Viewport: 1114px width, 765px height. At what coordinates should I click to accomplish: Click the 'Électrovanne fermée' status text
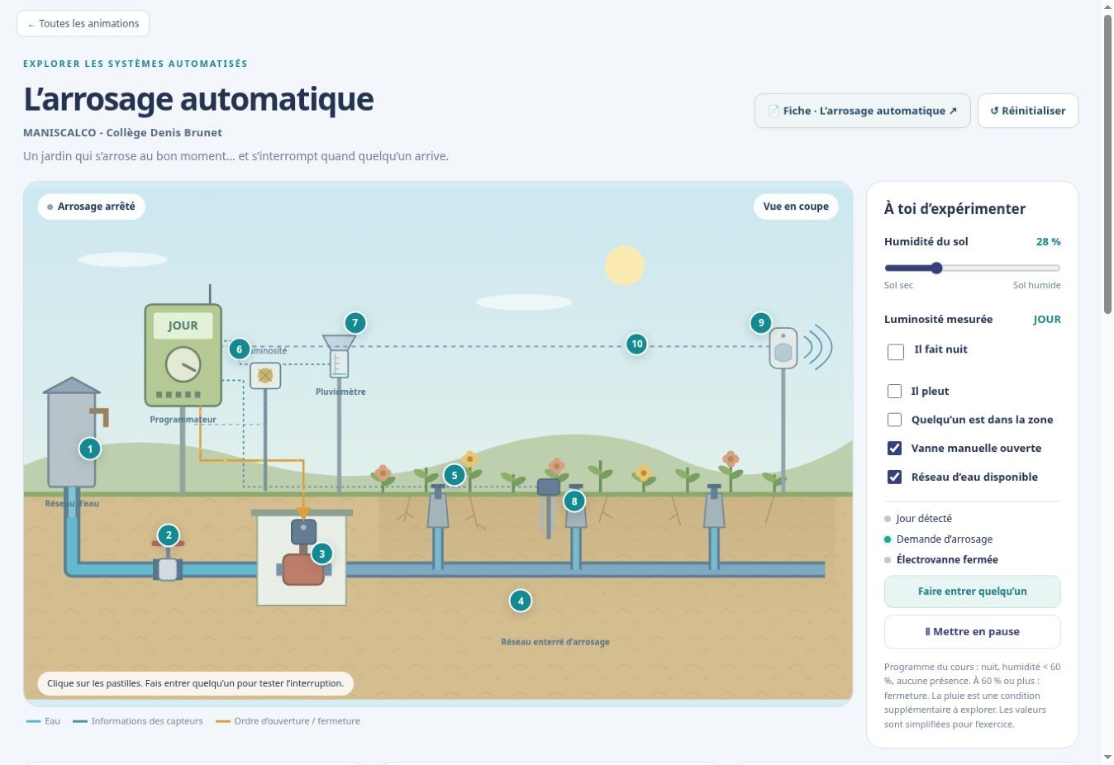(x=947, y=559)
